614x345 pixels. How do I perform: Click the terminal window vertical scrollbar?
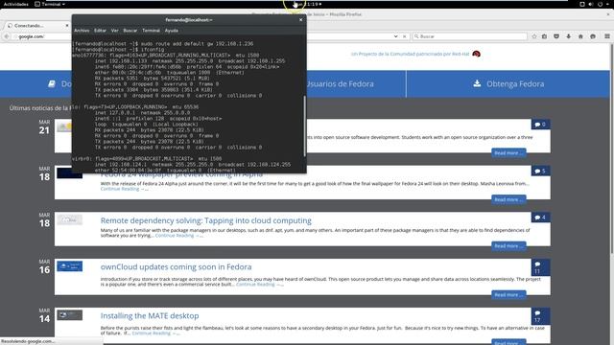[304, 126]
